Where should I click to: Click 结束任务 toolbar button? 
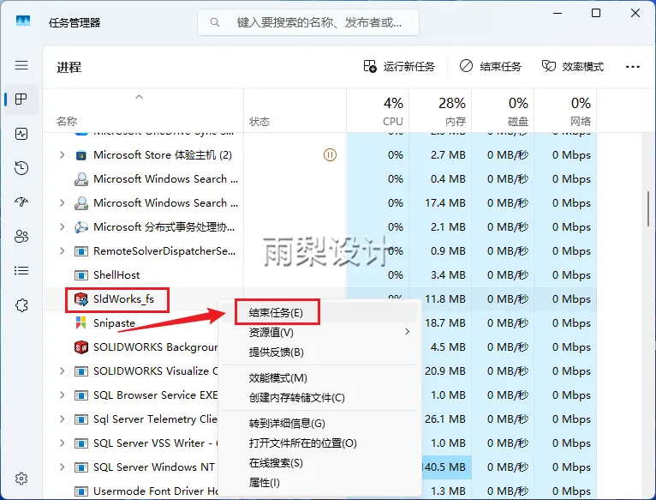491,67
